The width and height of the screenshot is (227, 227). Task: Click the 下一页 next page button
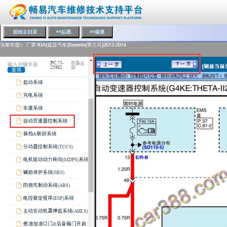(184, 64)
